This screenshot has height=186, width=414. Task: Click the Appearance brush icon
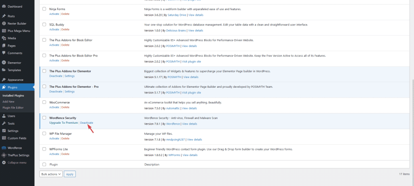[x=4, y=80]
